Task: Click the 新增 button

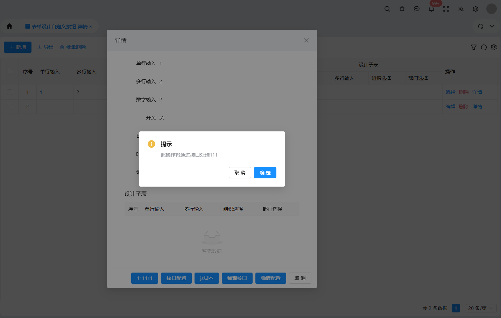Action: click(x=18, y=47)
